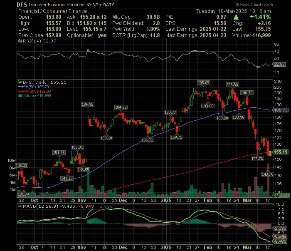Click the 203.38 high price label
This screenshot has height=251, width=291.
coord(232,85)
